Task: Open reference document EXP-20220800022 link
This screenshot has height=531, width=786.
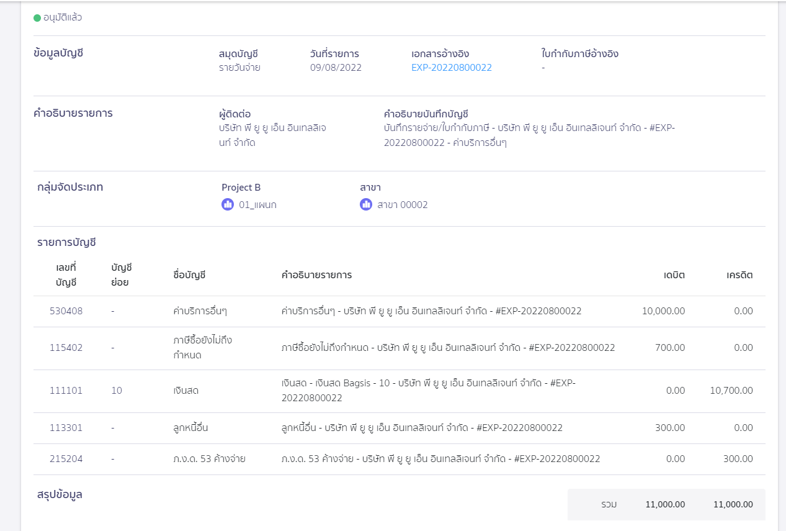Action: point(451,68)
